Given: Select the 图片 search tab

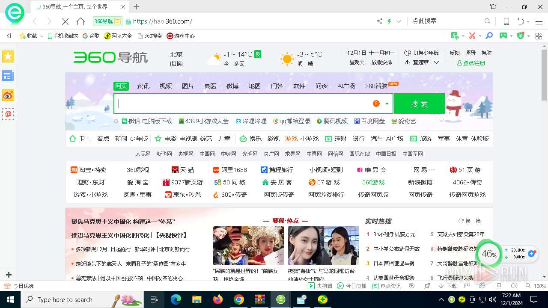Looking at the screenshot, I should pos(188,86).
